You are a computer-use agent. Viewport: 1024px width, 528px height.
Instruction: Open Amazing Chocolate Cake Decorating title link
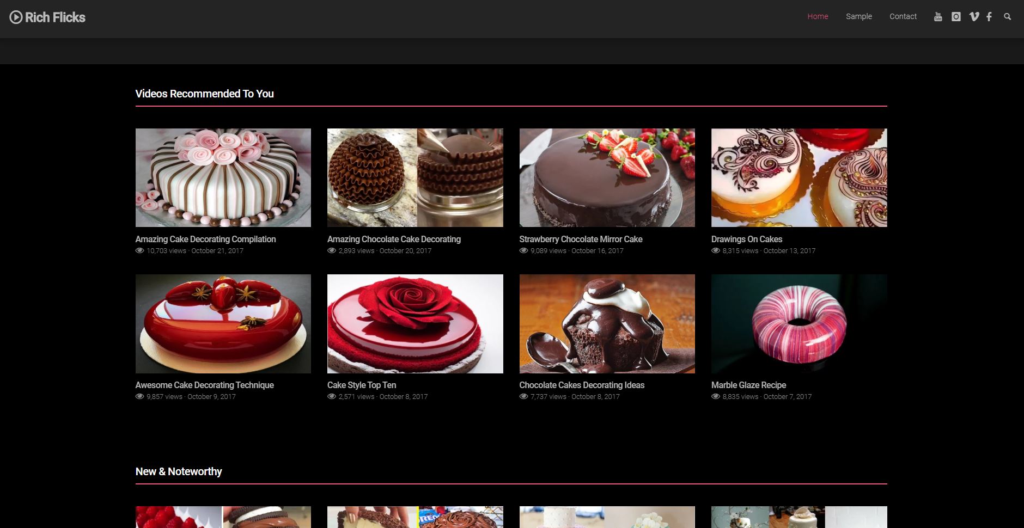coord(394,239)
